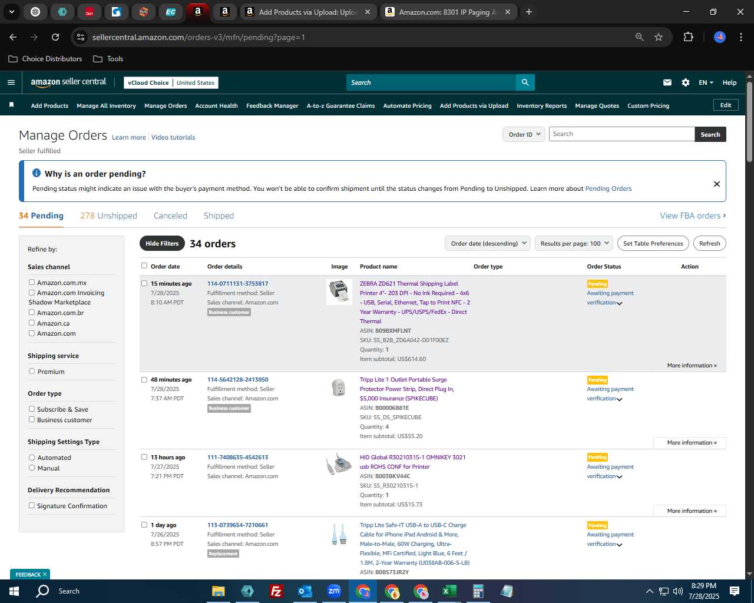This screenshot has width=754, height=603.
Task: Open Automate Pricing menu item
Action: pyautogui.click(x=407, y=106)
